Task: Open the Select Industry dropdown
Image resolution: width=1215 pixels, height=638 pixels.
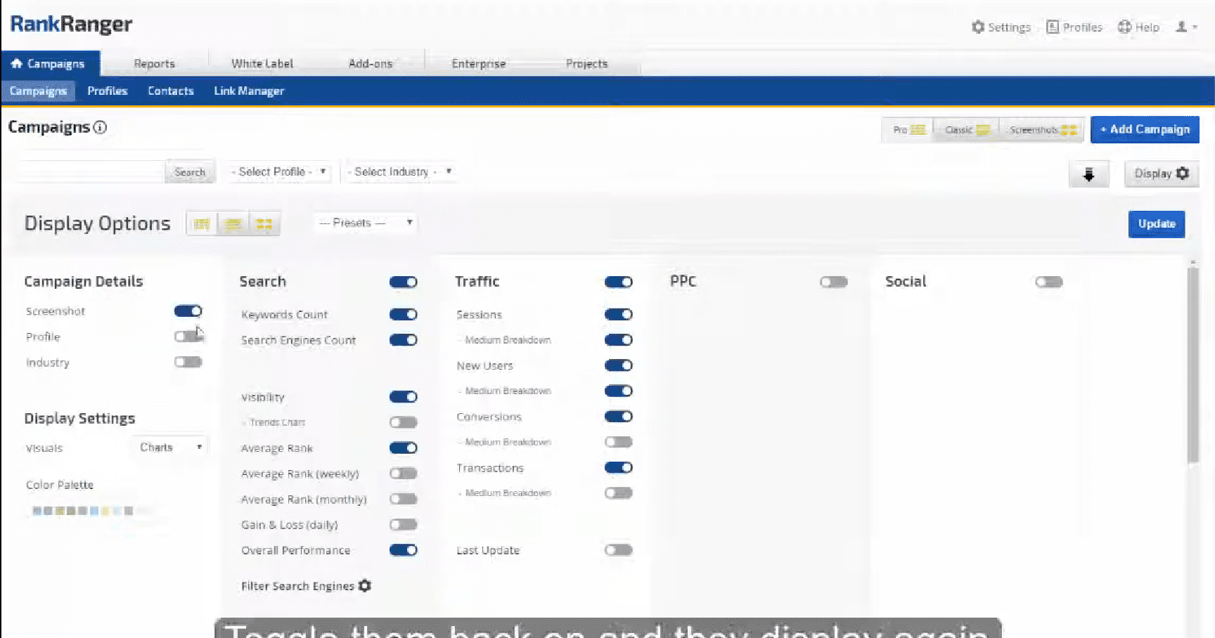Action: point(399,171)
